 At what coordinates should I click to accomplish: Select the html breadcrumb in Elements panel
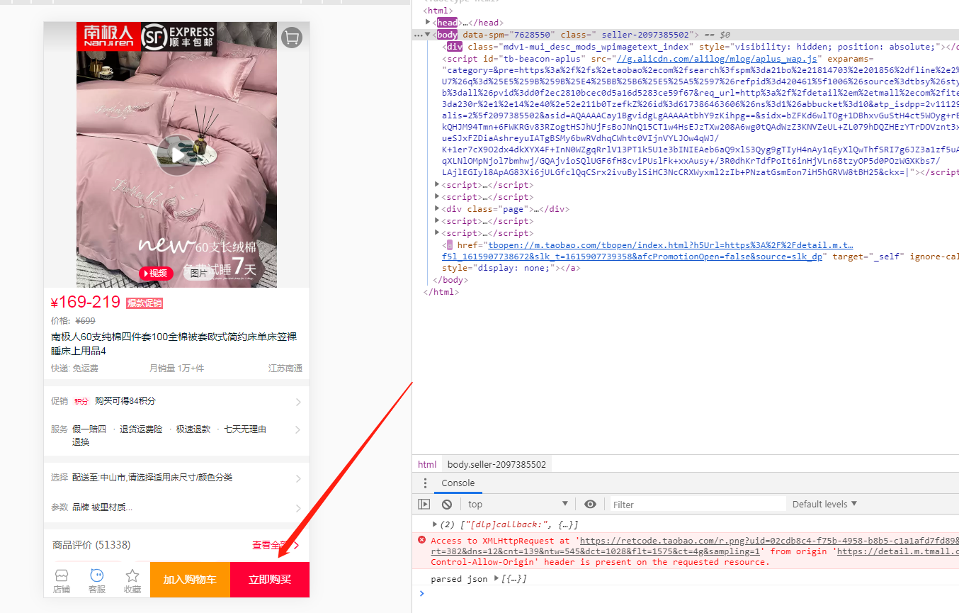click(427, 465)
